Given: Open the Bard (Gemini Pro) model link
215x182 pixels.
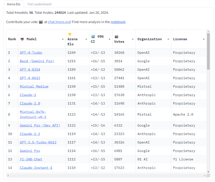Looking at the screenshot, I should 37,61.
